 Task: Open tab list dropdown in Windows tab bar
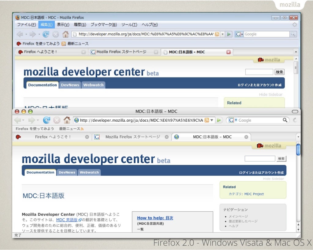296,52
